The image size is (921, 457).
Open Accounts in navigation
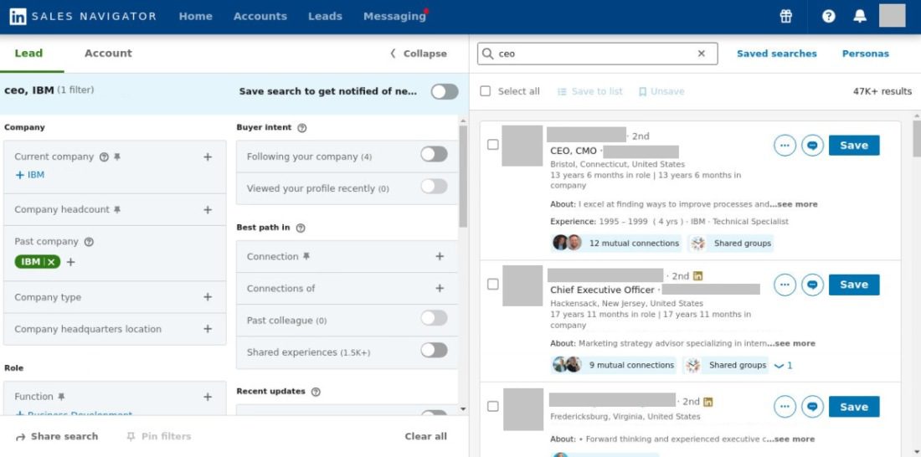pos(260,17)
